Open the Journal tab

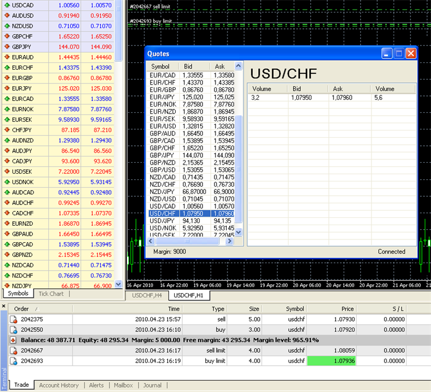(x=153, y=385)
